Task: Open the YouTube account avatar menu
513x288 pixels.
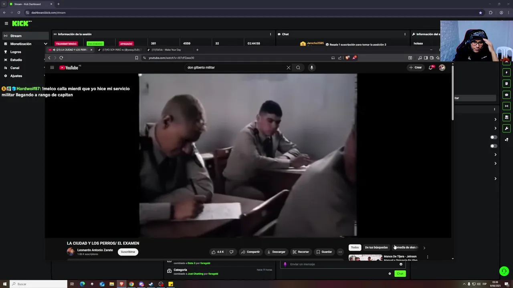Action: pyautogui.click(x=442, y=68)
